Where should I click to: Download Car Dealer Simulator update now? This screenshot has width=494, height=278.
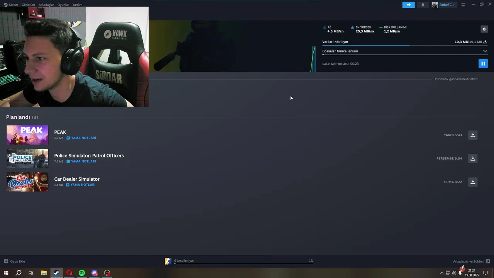click(x=473, y=182)
